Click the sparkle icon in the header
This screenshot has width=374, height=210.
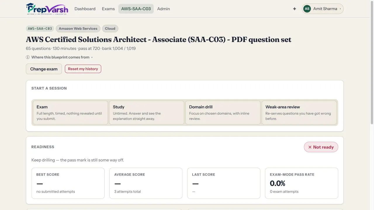(295, 9)
